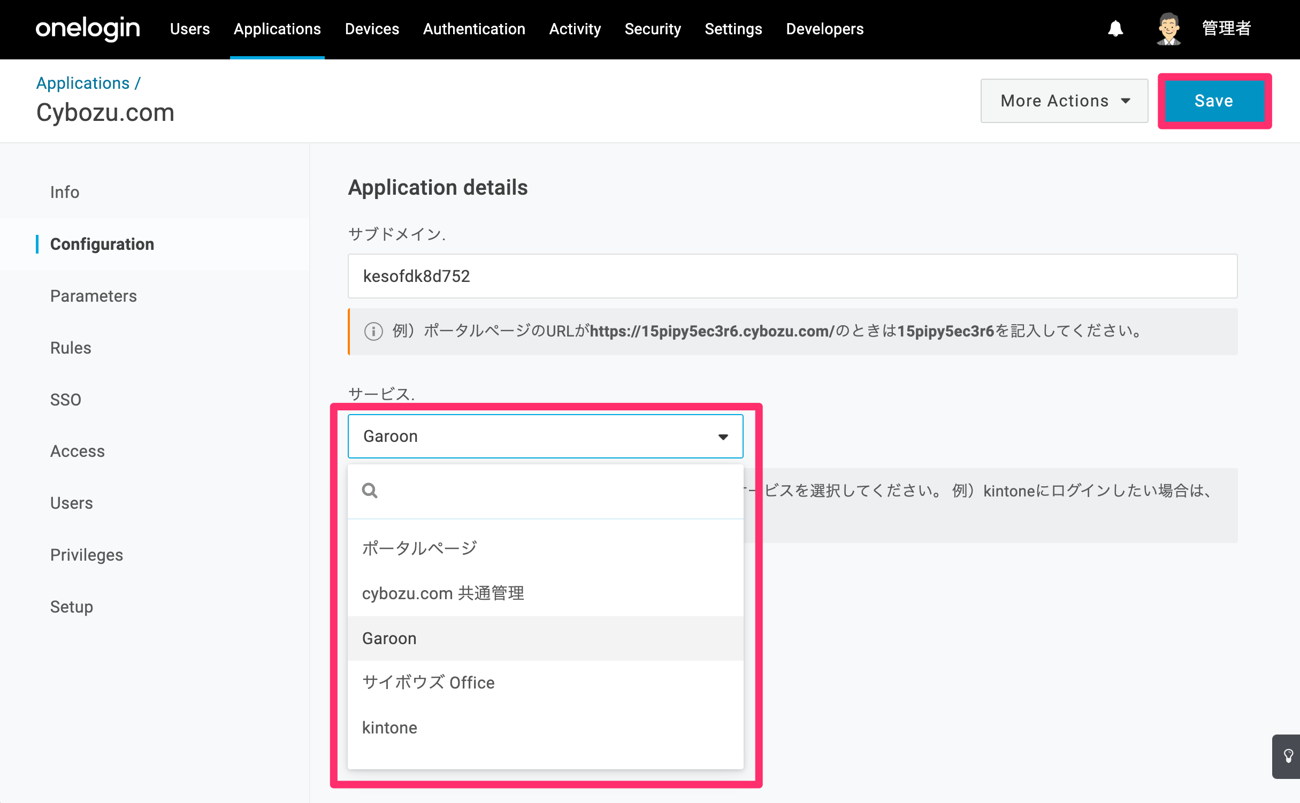This screenshot has height=803, width=1300.
Task: Open the Devices top menu
Action: click(x=372, y=29)
